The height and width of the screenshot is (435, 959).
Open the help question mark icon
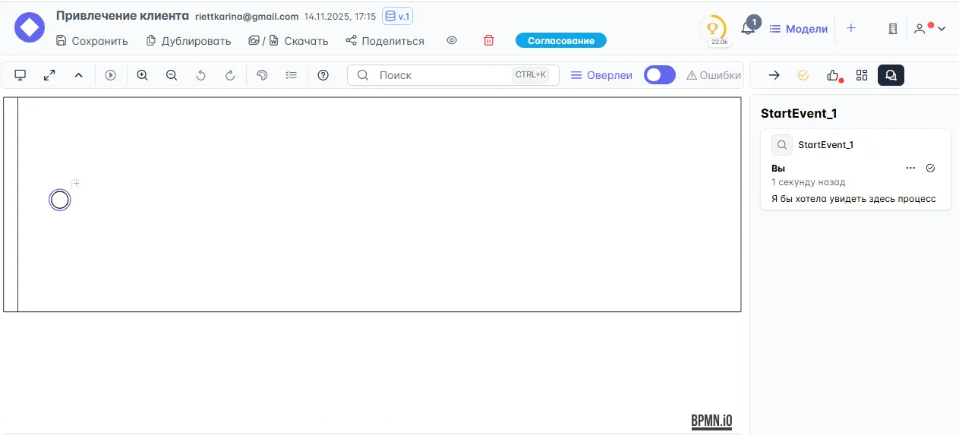(x=323, y=75)
